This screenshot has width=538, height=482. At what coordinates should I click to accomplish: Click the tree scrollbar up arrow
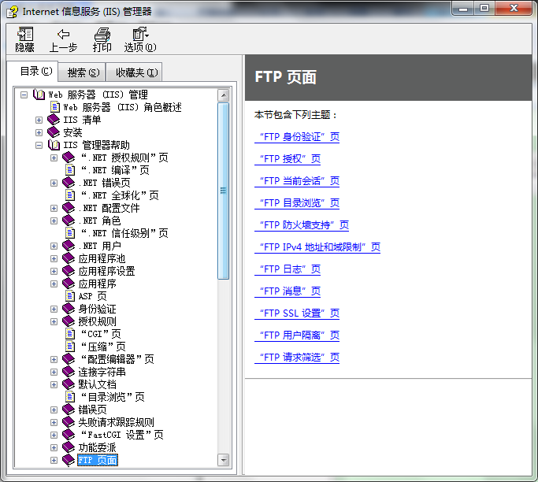224,95
